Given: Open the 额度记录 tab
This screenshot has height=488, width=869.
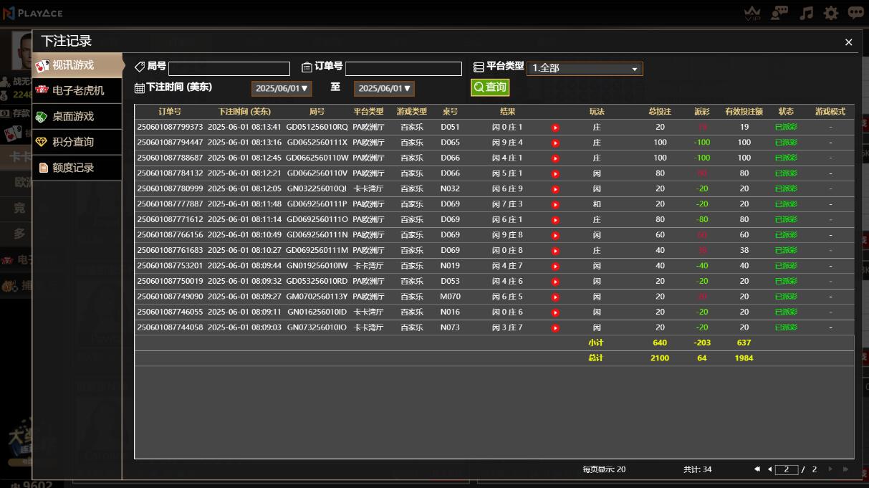Looking at the screenshot, I should 73,168.
